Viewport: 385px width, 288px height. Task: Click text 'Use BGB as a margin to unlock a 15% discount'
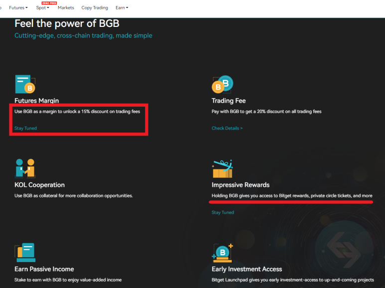(62, 111)
